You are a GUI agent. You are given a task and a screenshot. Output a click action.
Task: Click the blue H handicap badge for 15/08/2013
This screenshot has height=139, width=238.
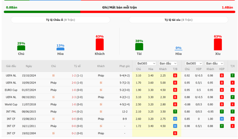click(x=222, y=119)
